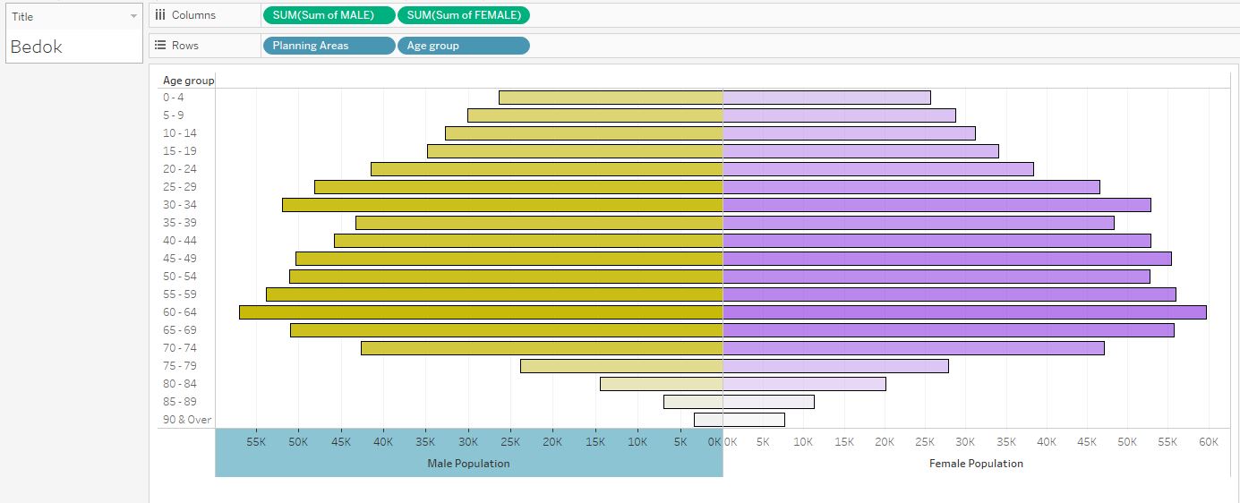Click the Male Population axis title

pyautogui.click(x=468, y=464)
